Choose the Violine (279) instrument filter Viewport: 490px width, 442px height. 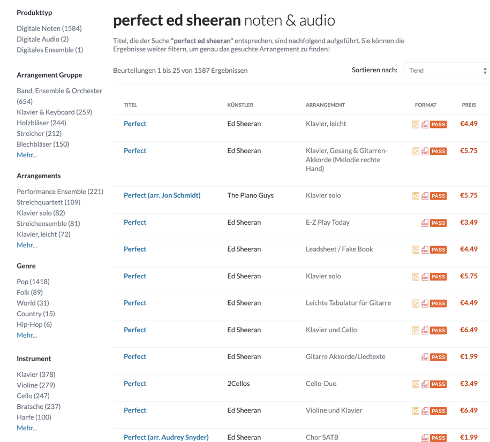[x=36, y=385]
